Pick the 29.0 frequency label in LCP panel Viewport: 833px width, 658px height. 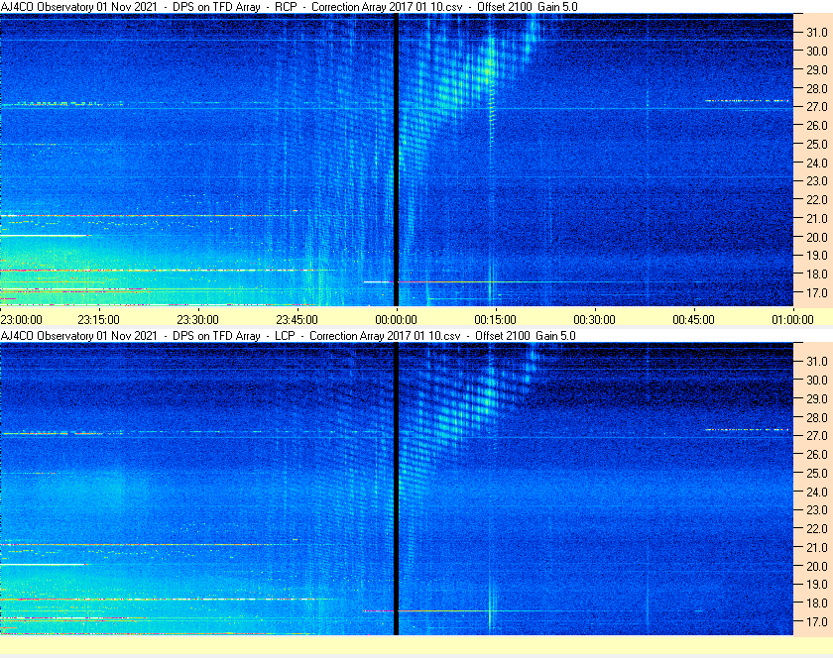[817, 398]
